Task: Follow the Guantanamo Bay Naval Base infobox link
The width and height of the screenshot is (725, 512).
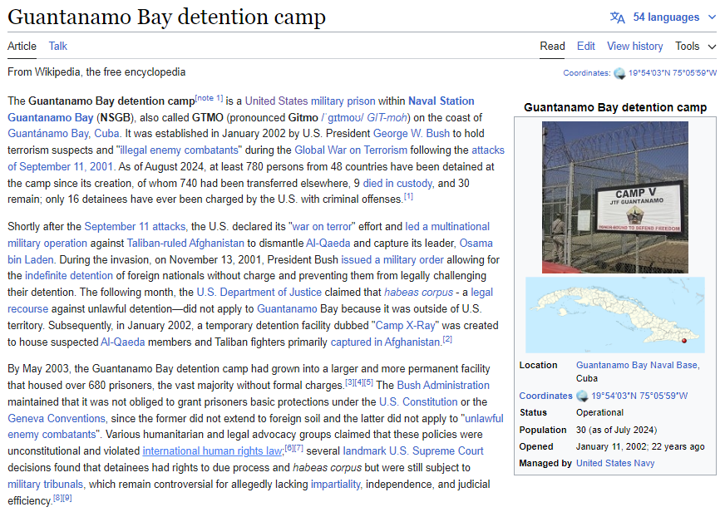Action: [638, 365]
